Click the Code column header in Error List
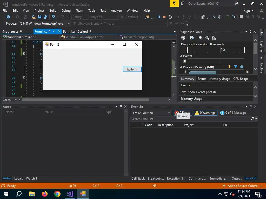The image size is (266, 199). [148, 125]
